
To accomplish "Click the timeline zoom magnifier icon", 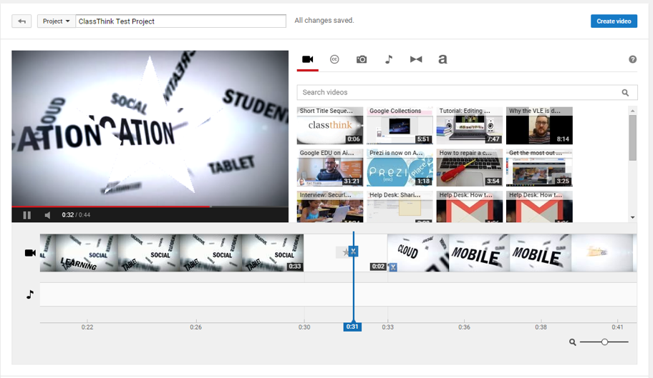I will click(573, 342).
